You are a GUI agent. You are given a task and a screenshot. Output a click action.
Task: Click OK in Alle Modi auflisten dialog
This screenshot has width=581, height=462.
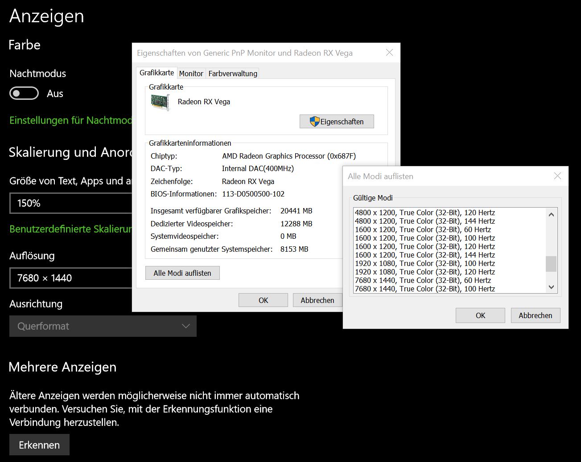click(480, 315)
